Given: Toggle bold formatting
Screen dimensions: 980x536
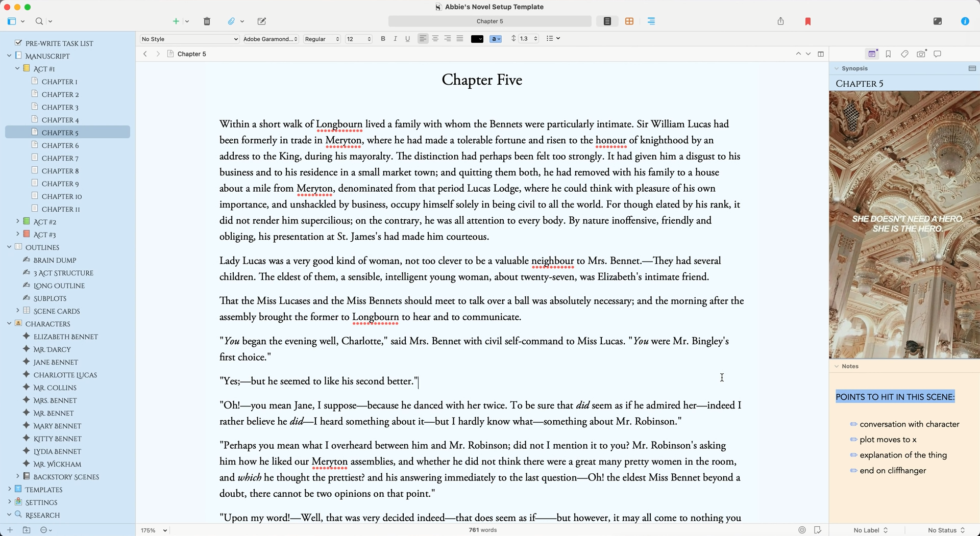Looking at the screenshot, I should pyautogui.click(x=383, y=39).
